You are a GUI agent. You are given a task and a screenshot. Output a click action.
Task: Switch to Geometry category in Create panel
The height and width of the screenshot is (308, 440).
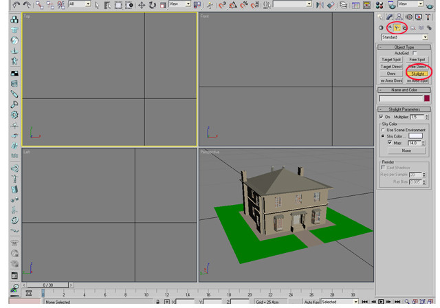coord(382,28)
